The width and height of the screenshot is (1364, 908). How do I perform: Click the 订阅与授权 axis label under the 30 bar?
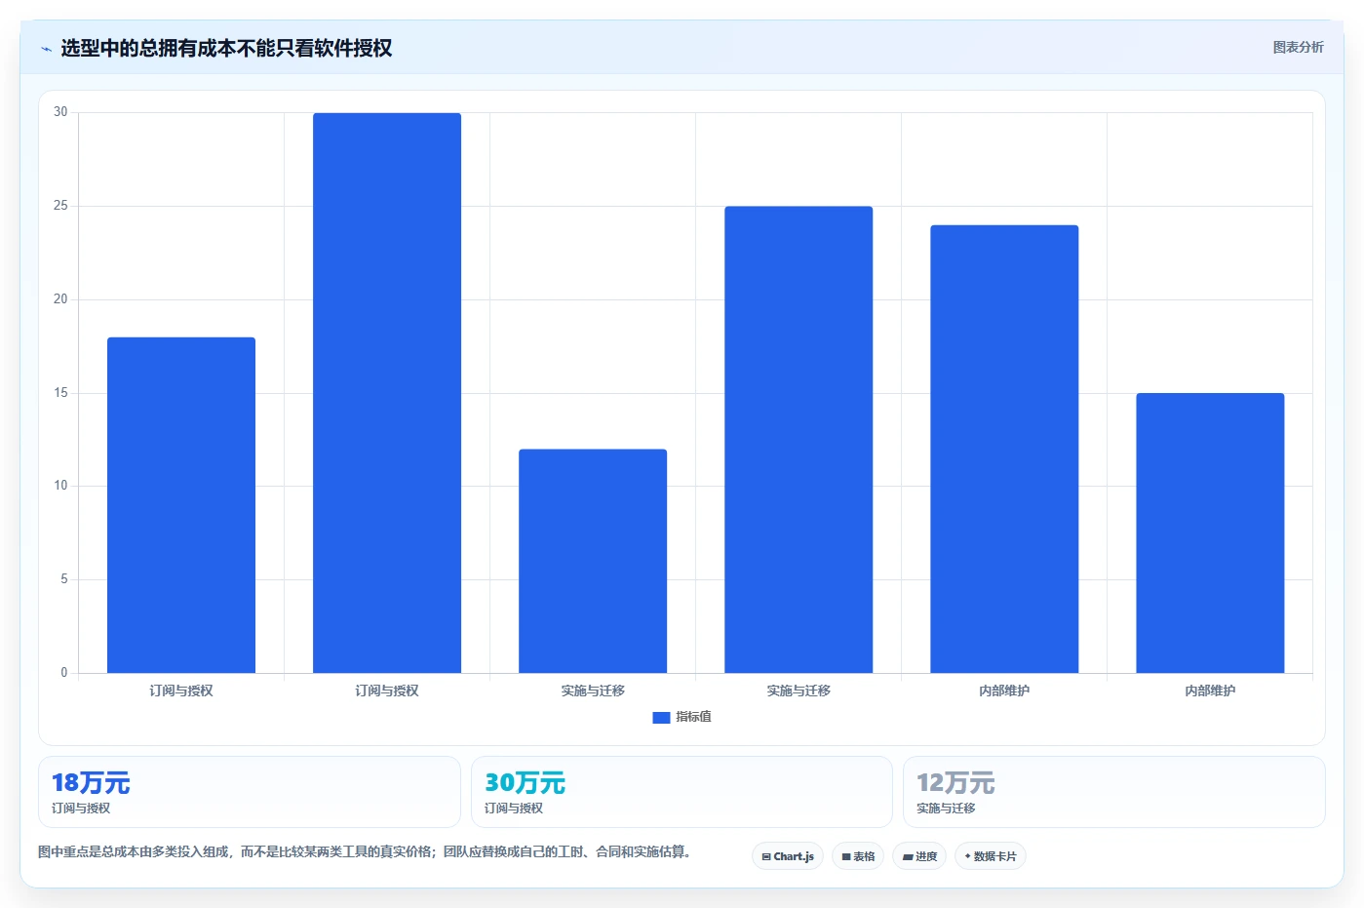tap(387, 691)
